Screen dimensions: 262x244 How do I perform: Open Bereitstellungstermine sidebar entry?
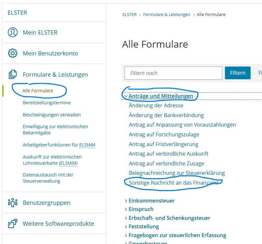pos(47,103)
